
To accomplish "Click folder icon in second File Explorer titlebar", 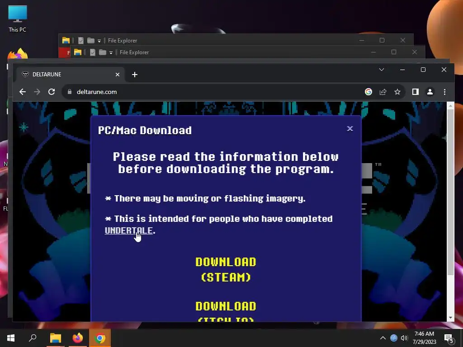I will tap(78, 52).
